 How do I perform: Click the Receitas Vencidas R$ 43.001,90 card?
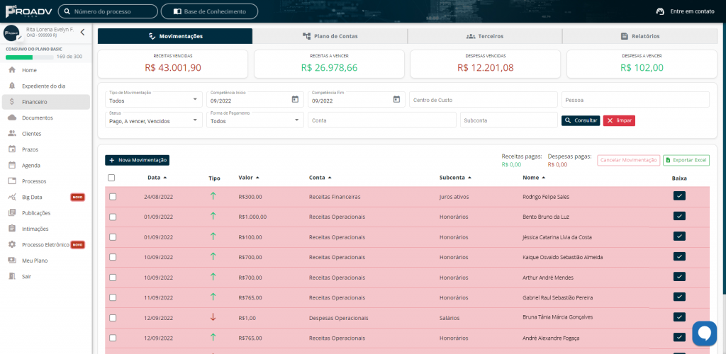[173, 64]
